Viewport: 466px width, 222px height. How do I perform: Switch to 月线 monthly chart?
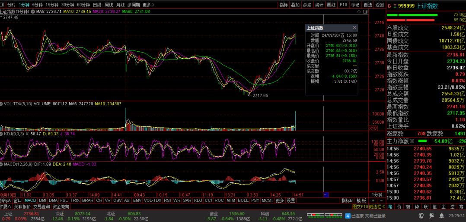point(120,5)
